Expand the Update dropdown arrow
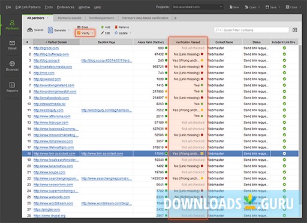Image resolution: width=307 pixels, height=223 pixels. point(131,33)
